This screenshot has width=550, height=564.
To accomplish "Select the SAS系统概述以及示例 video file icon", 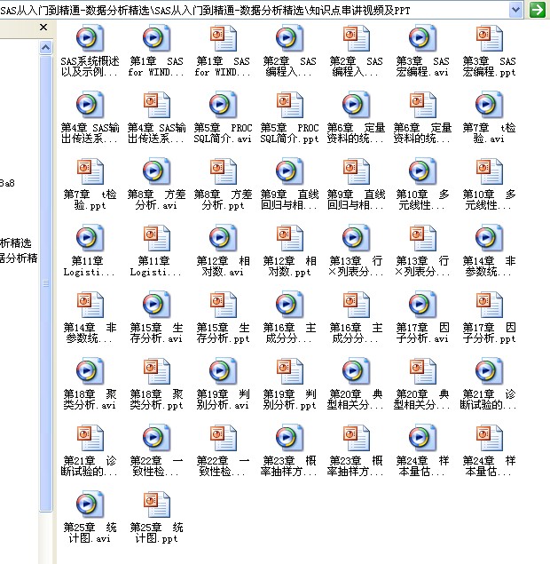I will click(x=90, y=38).
